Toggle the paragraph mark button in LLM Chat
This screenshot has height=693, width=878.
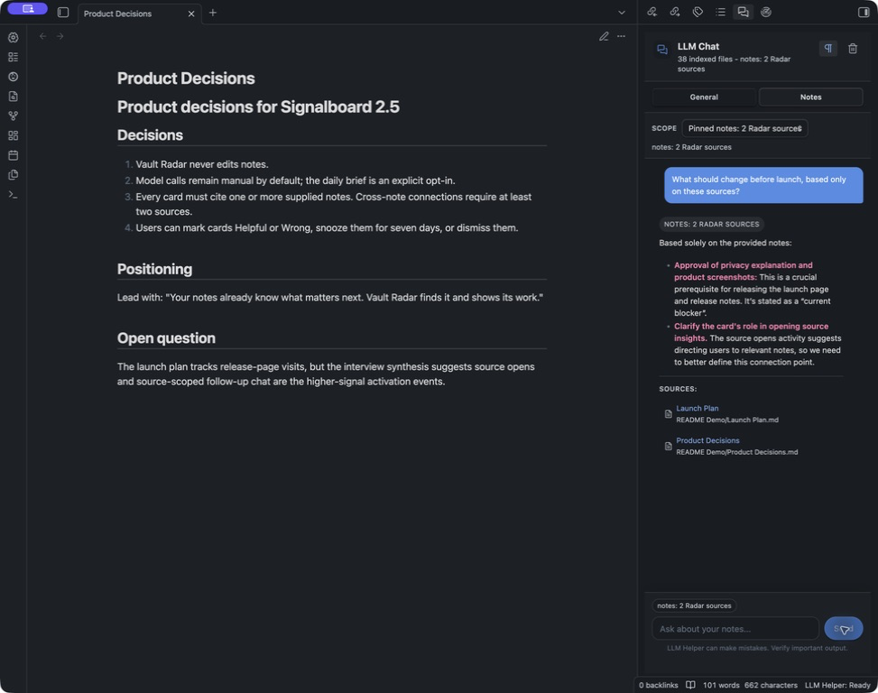(x=828, y=48)
